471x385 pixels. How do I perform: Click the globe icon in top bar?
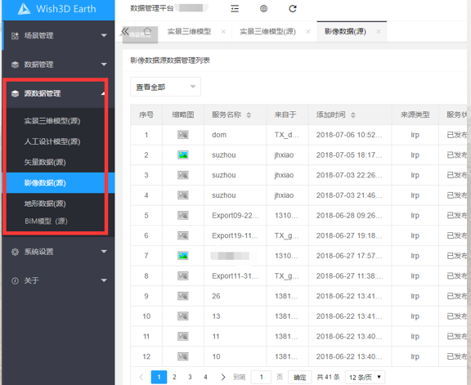click(263, 9)
